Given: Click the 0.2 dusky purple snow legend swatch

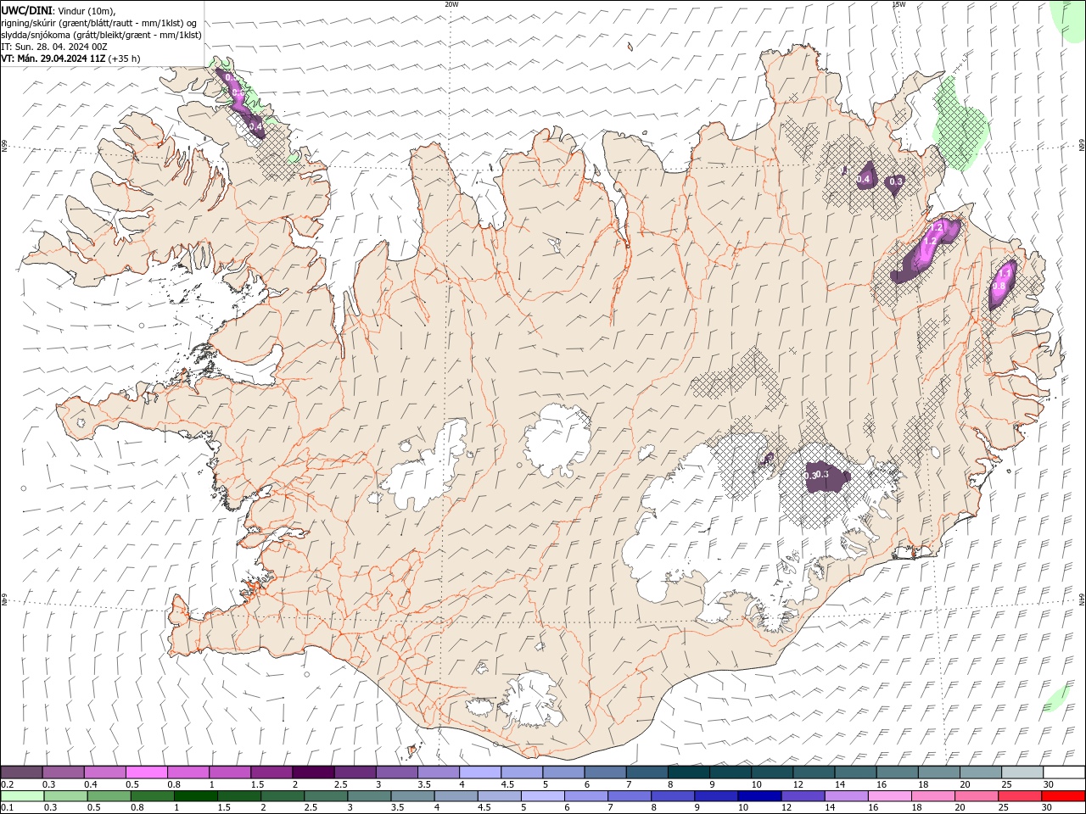Looking at the screenshot, I should coord(22,772).
